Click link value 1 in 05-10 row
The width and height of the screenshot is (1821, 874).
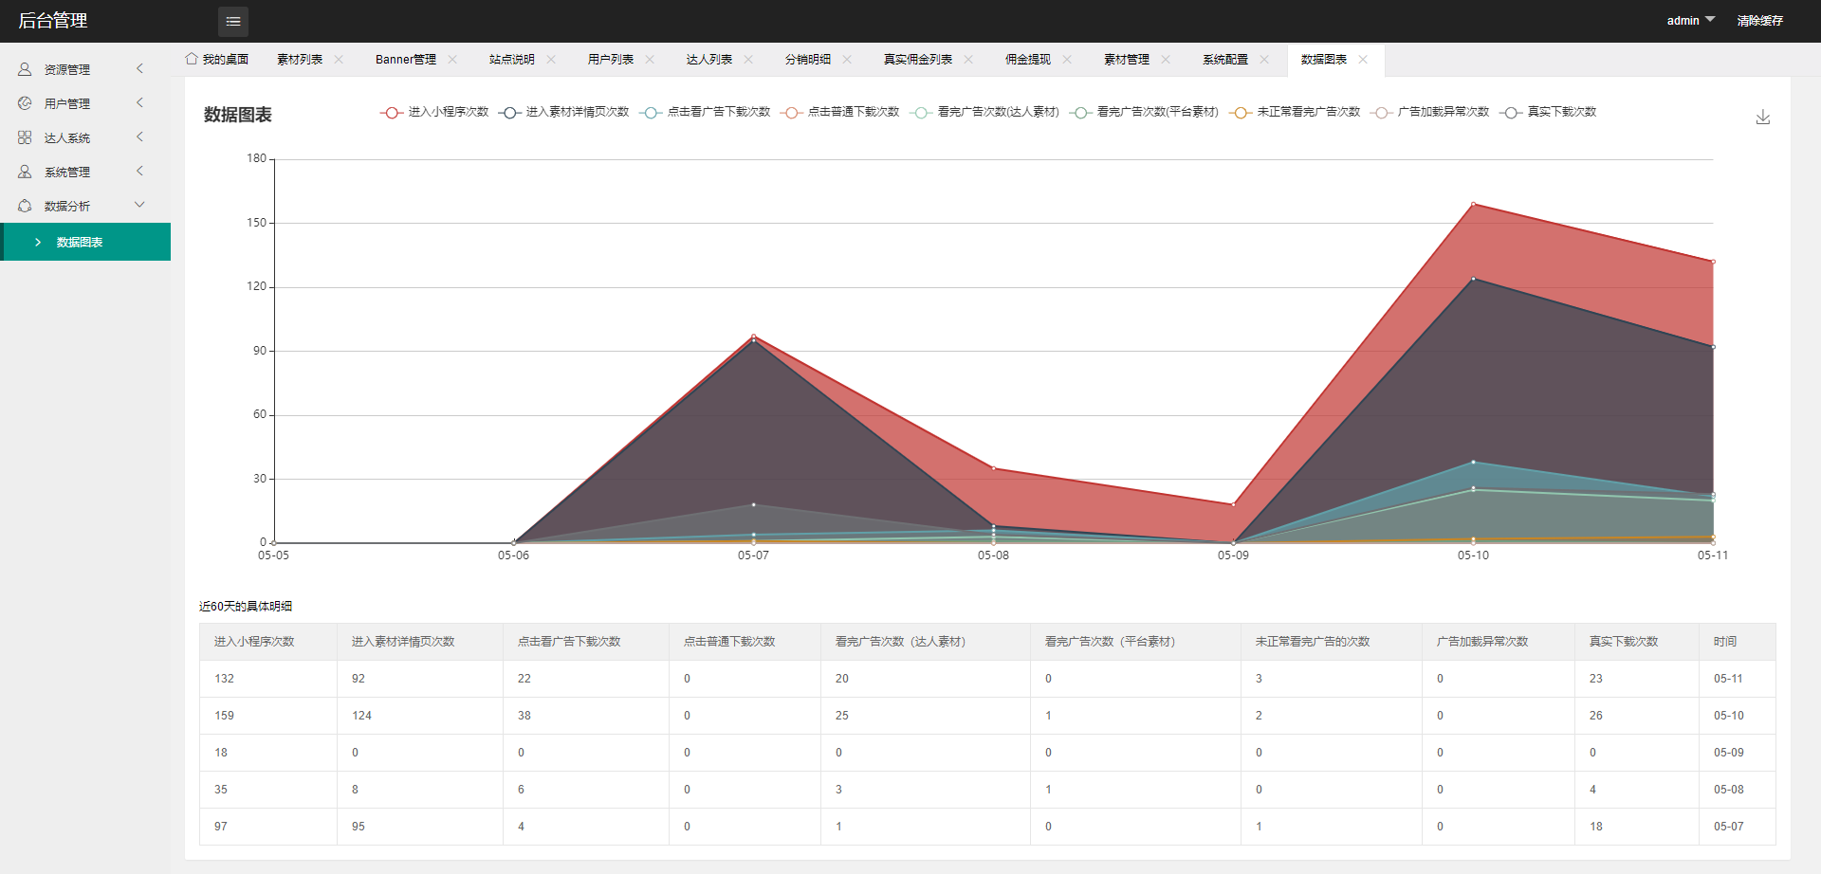click(x=1048, y=716)
